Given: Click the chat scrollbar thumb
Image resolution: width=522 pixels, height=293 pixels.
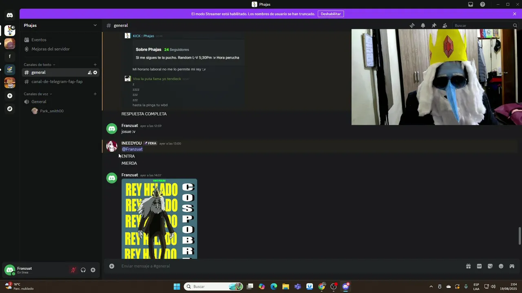Looking at the screenshot, I should 520,236.
